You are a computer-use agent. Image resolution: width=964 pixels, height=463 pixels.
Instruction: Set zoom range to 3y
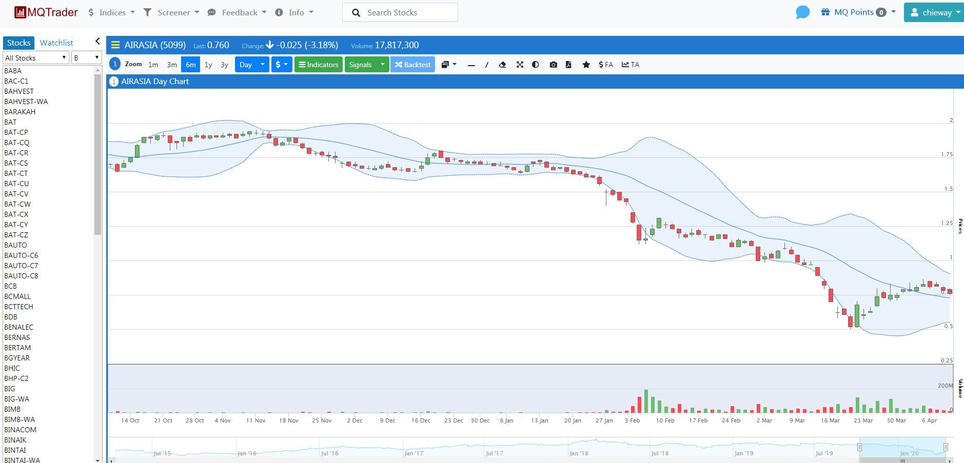point(224,65)
